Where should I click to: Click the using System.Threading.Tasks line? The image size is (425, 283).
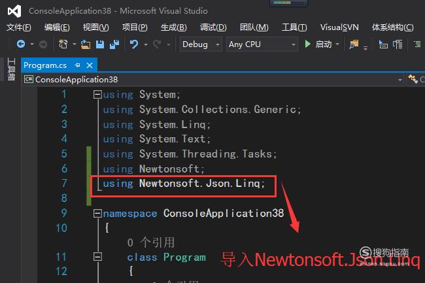(x=190, y=154)
